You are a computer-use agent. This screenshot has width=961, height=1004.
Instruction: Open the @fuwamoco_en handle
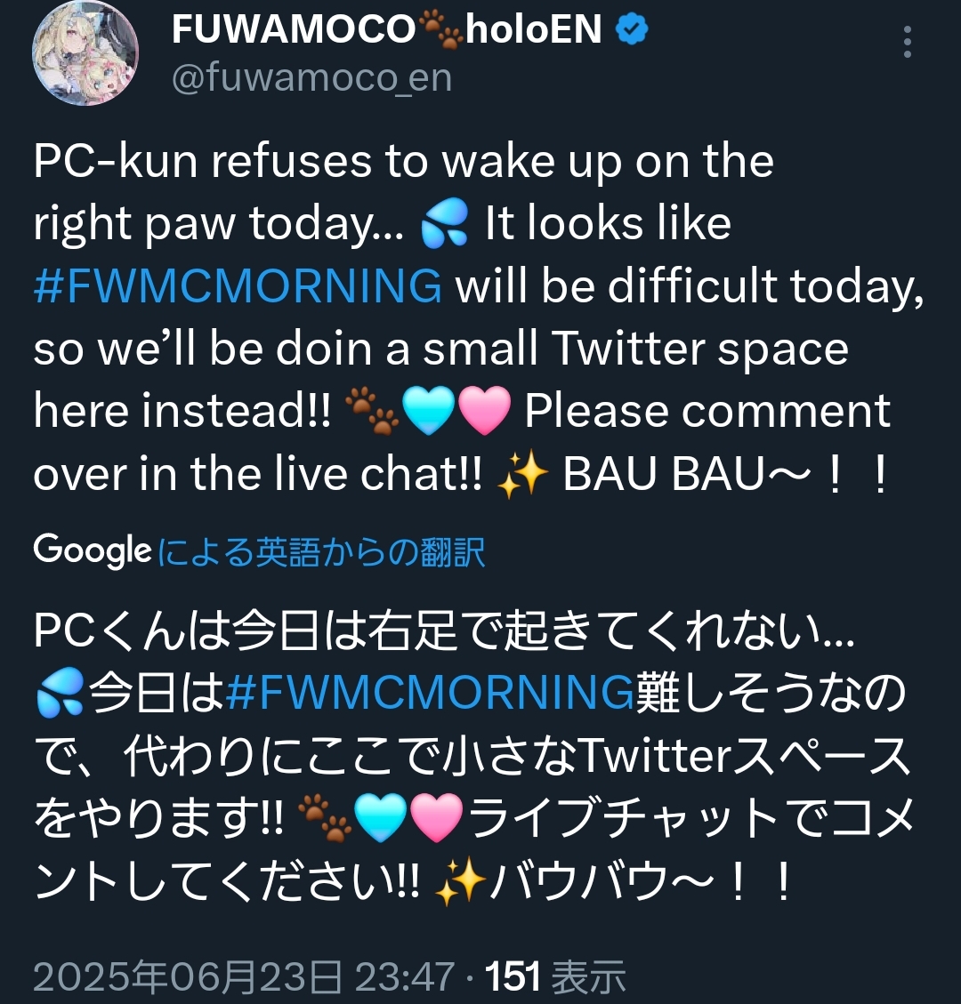point(312,78)
